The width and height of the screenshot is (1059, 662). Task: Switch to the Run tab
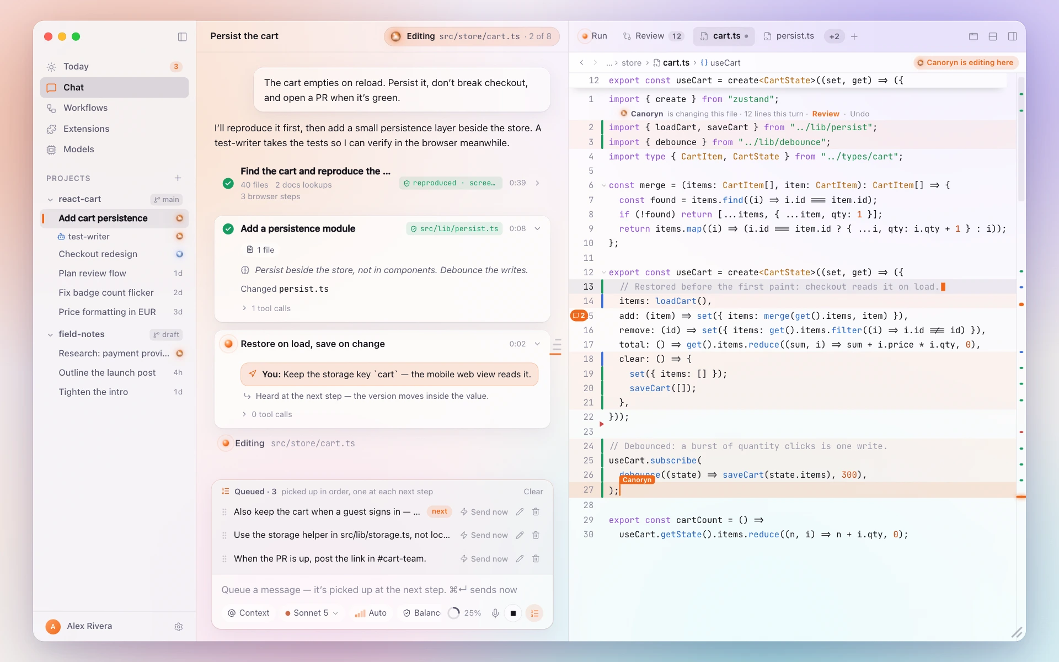[x=593, y=36]
